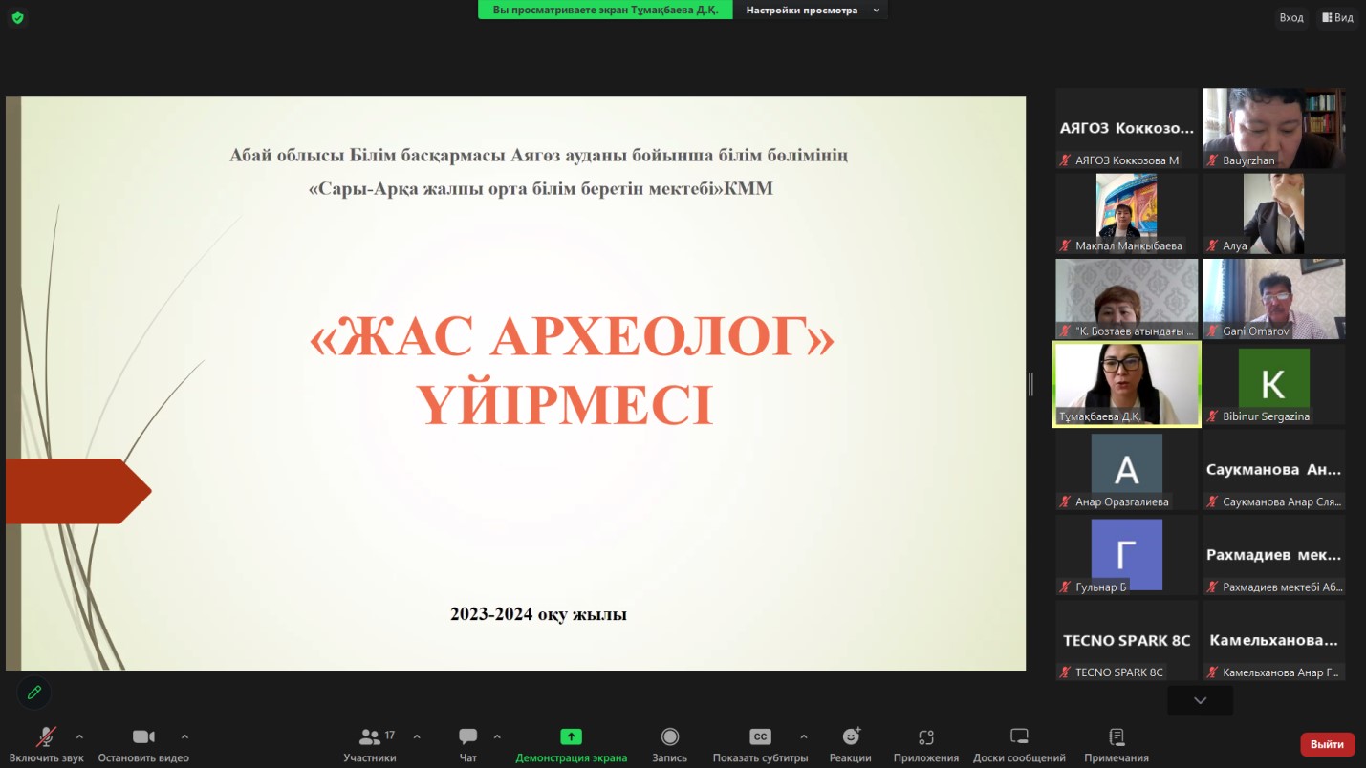
Task: Click the green annotation pencil icon
Action: coord(34,693)
